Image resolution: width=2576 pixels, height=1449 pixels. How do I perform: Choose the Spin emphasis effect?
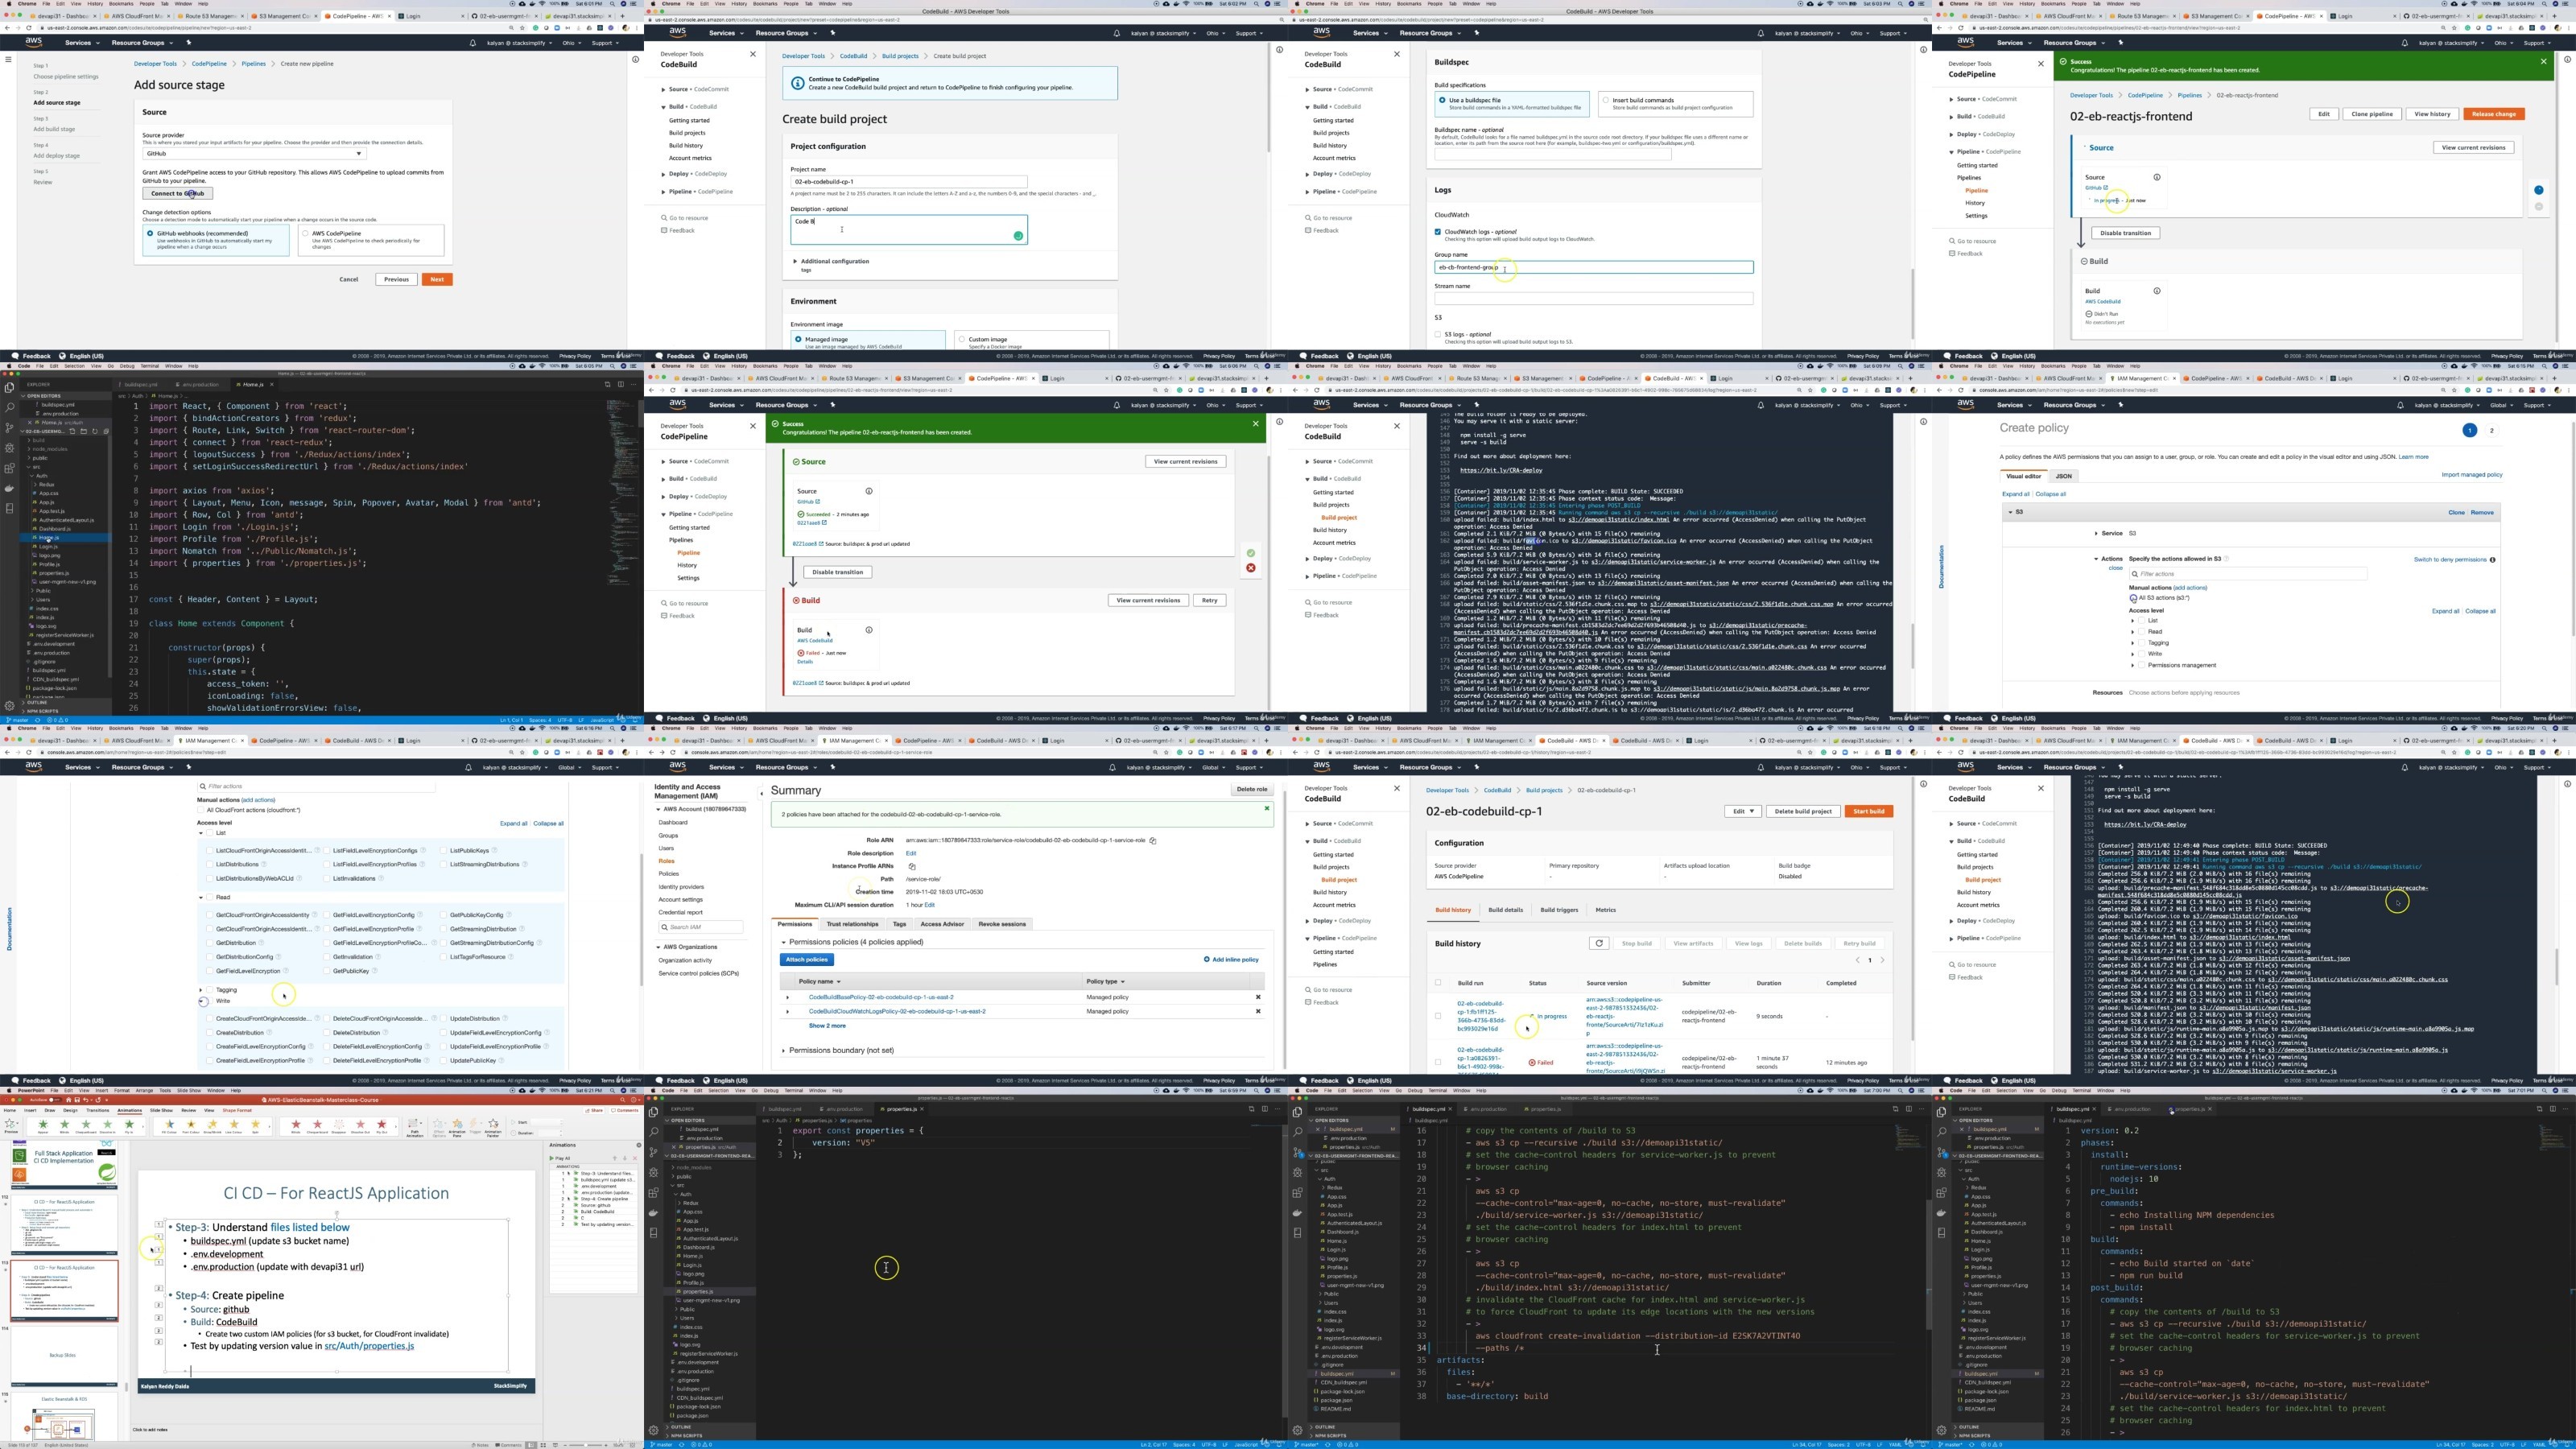(x=255, y=1125)
